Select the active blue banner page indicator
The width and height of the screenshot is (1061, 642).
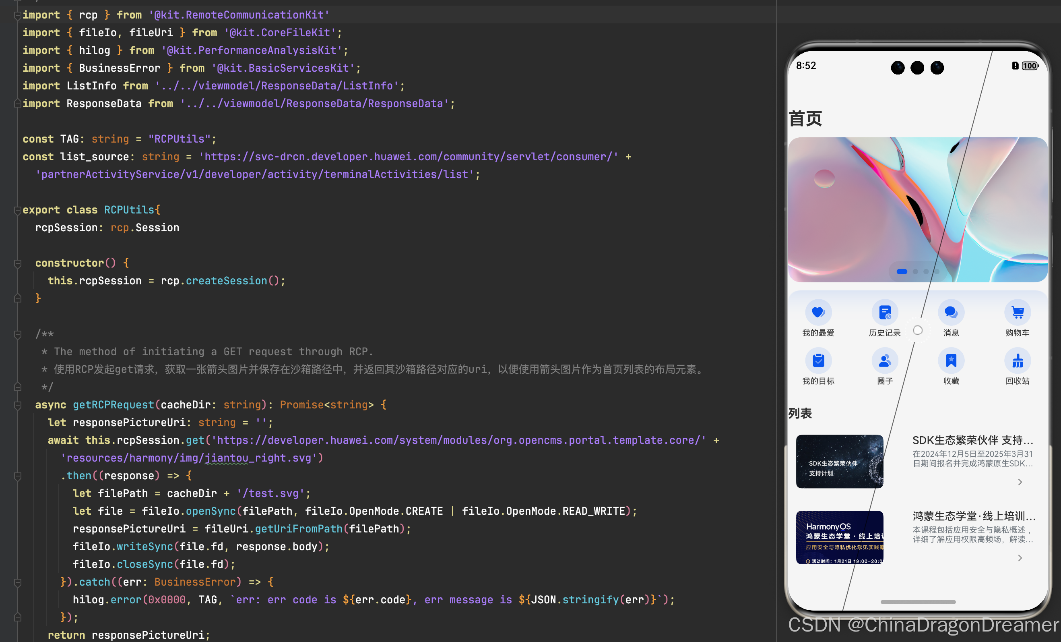click(x=902, y=271)
